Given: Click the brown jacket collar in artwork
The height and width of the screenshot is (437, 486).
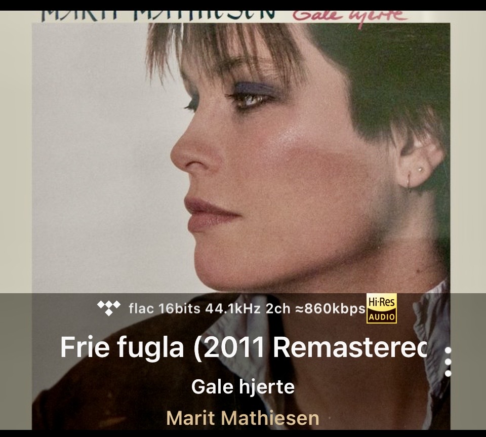Looking at the screenshot, I should (x=124, y=356).
